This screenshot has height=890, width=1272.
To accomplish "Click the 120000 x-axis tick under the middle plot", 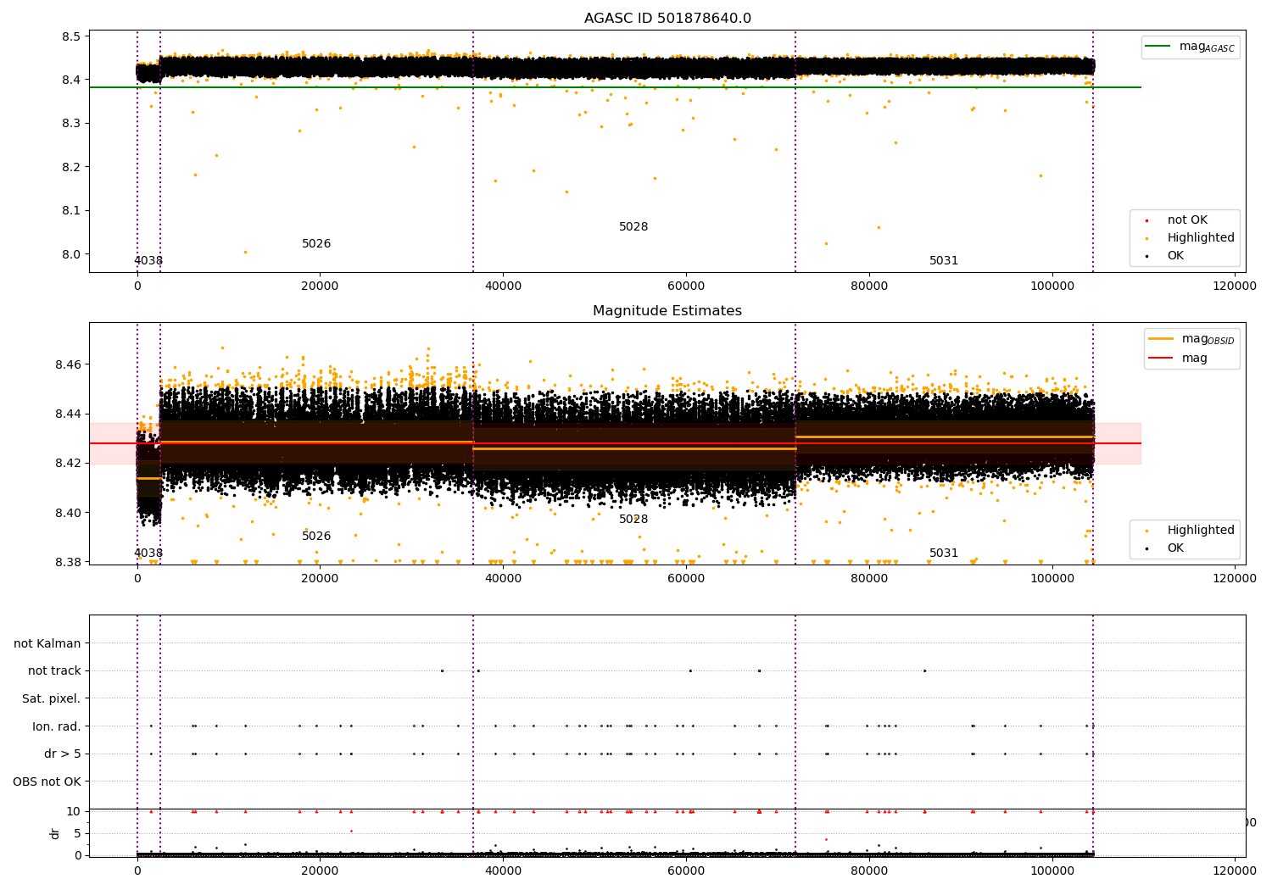I will 1235,579.
